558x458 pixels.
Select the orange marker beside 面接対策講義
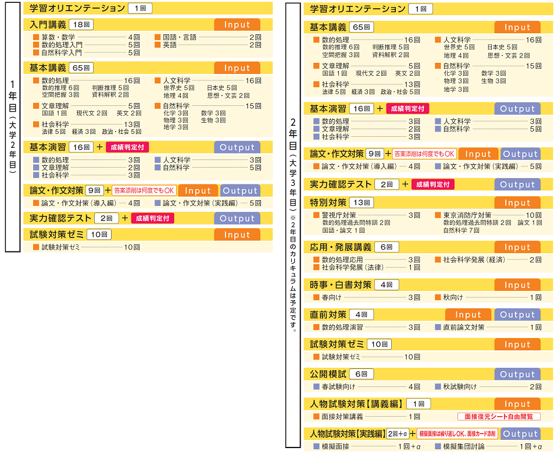[316, 417]
